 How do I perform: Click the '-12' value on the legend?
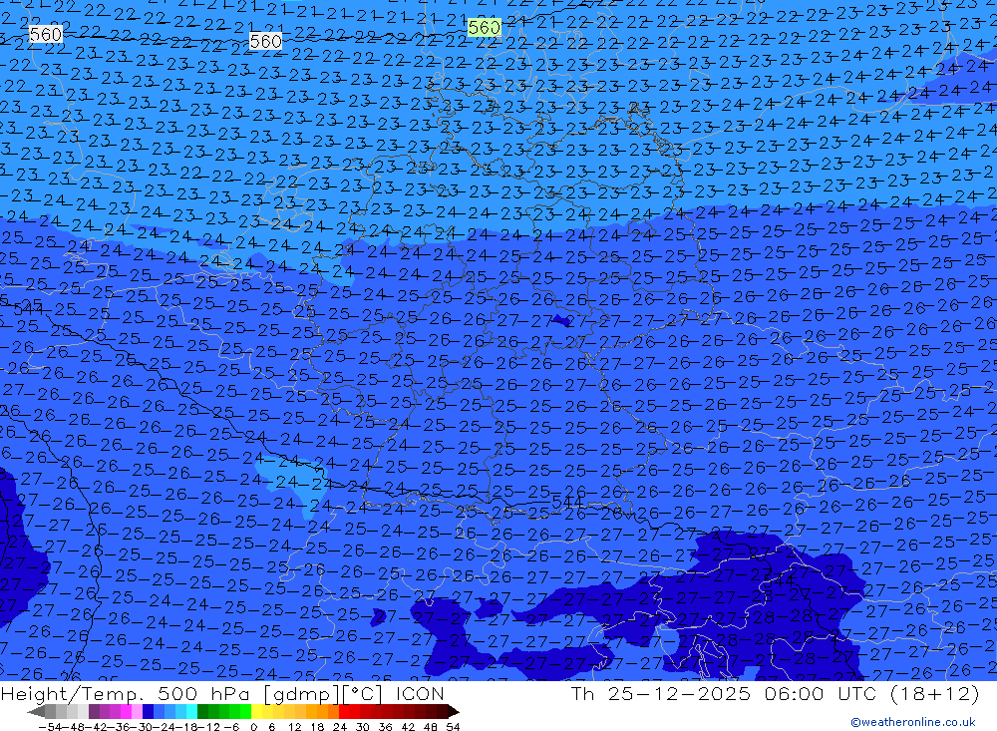coord(208,727)
